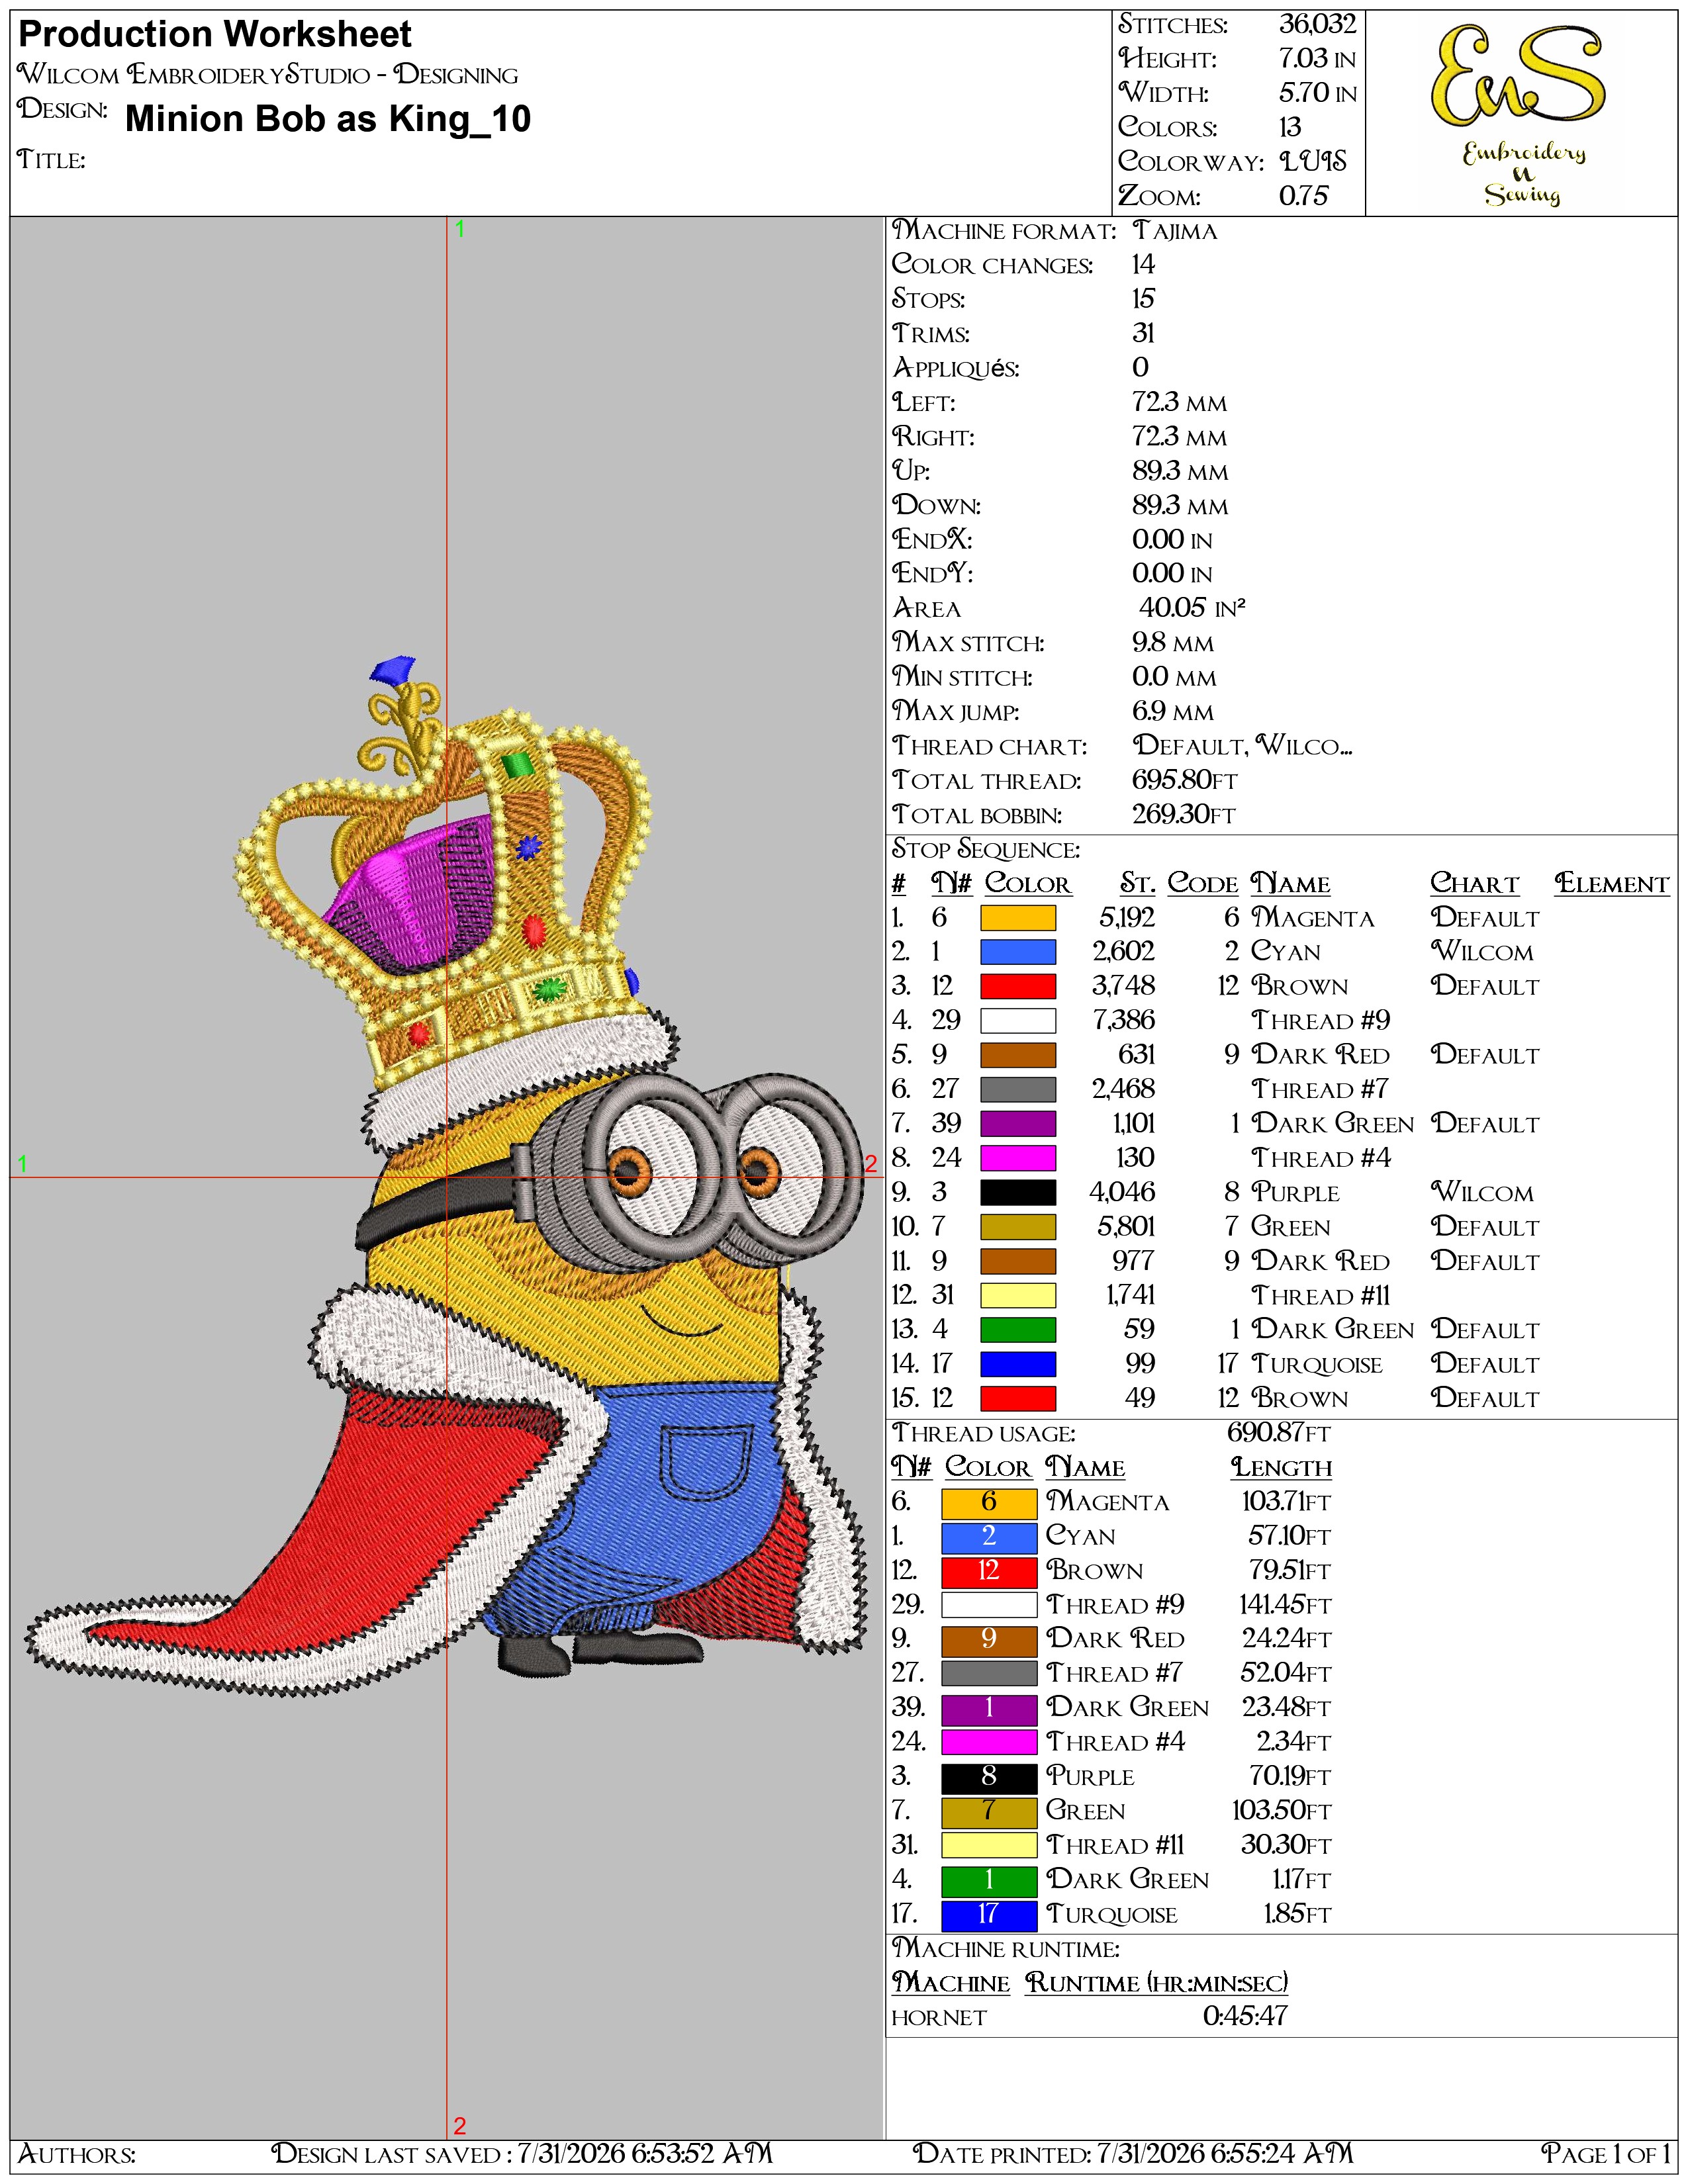Click the zoom value "0.75"
The width and height of the screenshot is (1688, 2184).
1304,196
